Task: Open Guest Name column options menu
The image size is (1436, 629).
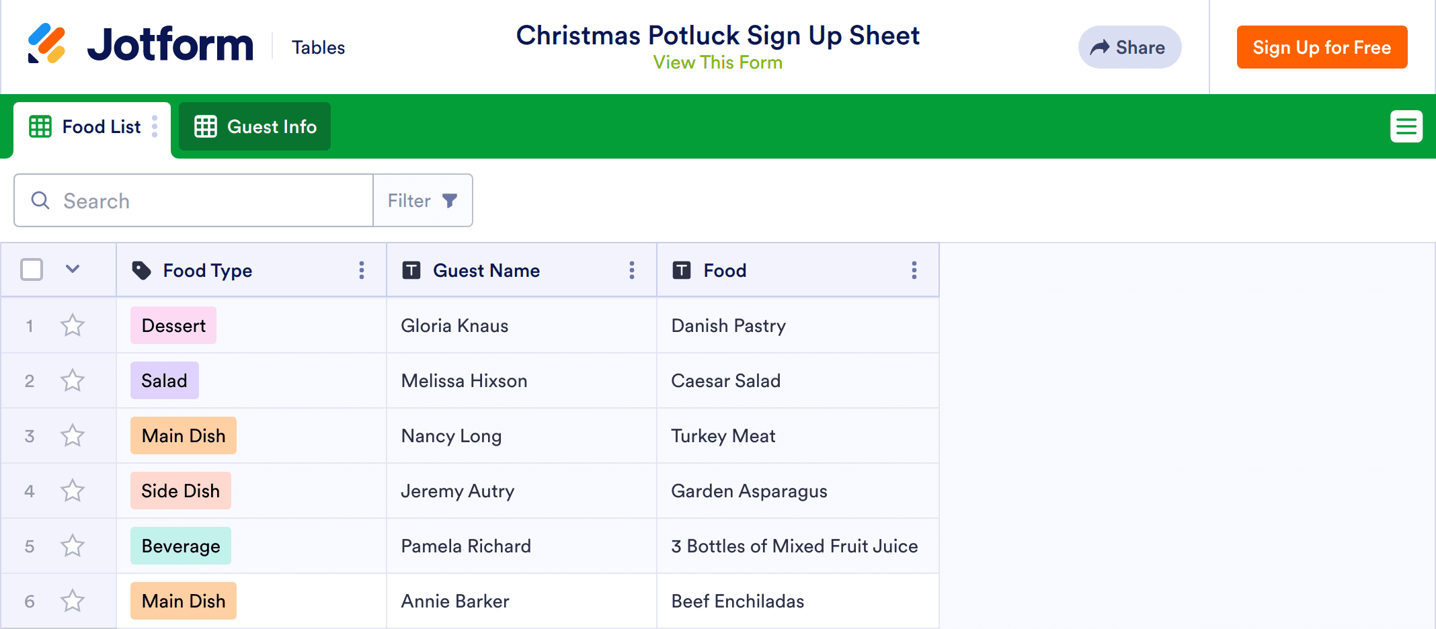Action: tap(632, 270)
